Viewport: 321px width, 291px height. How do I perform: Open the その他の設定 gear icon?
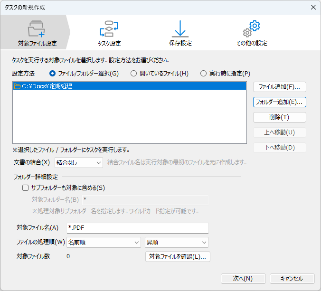tap(251, 28)
